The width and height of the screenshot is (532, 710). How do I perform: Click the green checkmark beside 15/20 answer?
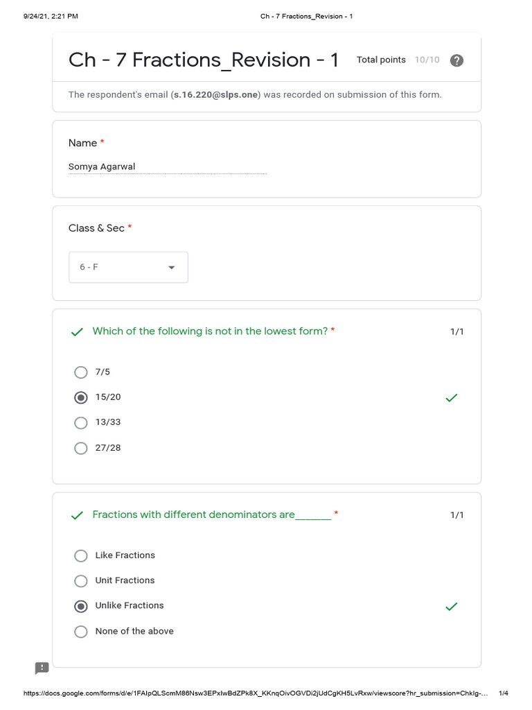(x=452, y=398)
